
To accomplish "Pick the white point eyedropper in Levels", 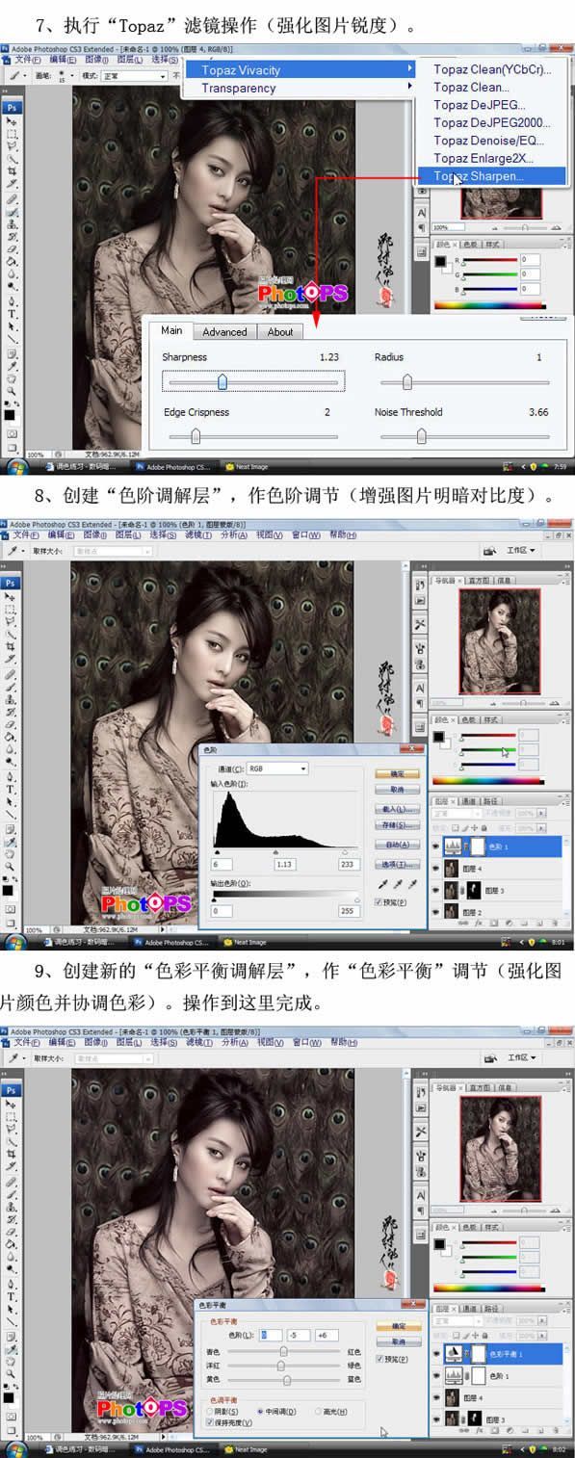I will click(x=410, y=884).
